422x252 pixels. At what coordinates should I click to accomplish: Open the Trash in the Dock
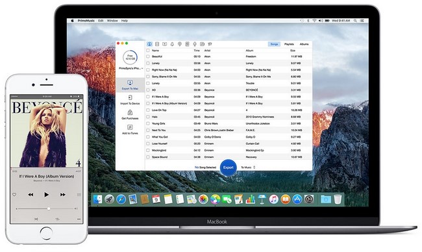pyautogui.click(x=338, y=199)
